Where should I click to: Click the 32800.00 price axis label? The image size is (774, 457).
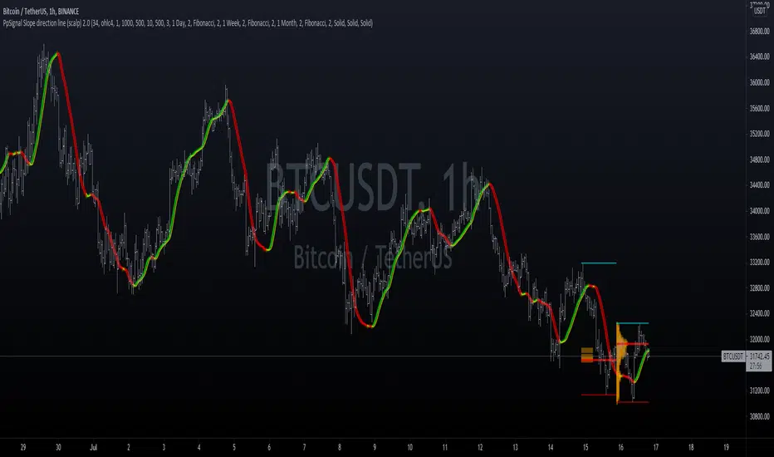[759, 288]
